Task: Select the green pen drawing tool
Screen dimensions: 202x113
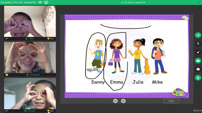Action: point(198,35)
